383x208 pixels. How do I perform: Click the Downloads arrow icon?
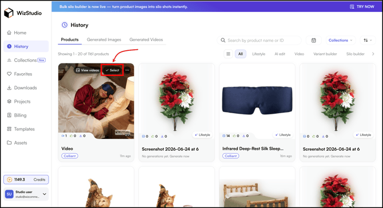click(9, 87)
